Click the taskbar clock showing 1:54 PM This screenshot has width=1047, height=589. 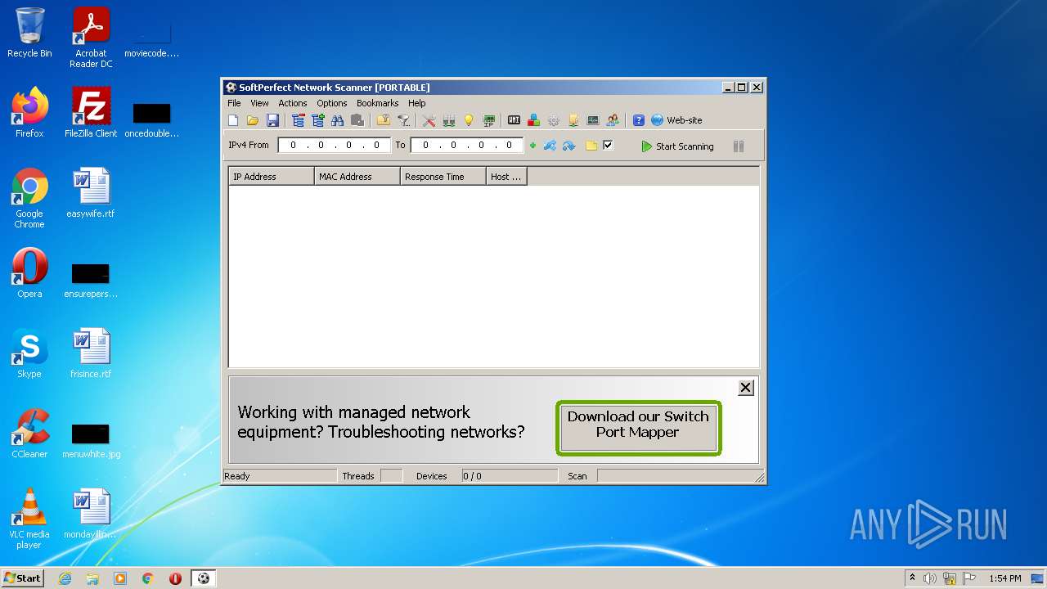[1005, 578]
